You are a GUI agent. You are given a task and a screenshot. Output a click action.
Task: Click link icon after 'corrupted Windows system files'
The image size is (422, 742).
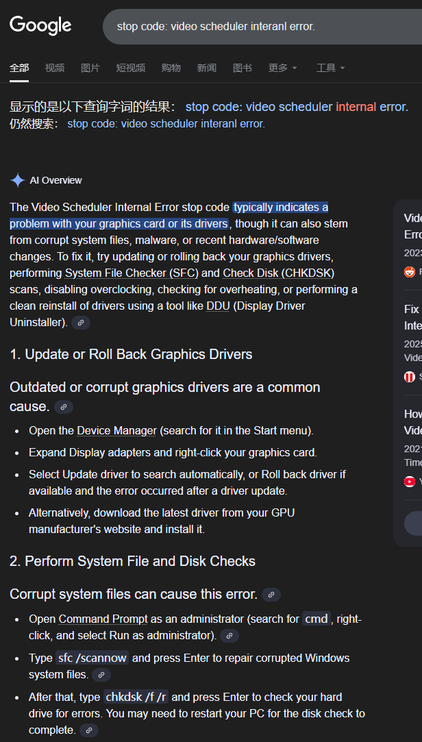point(101,675)
